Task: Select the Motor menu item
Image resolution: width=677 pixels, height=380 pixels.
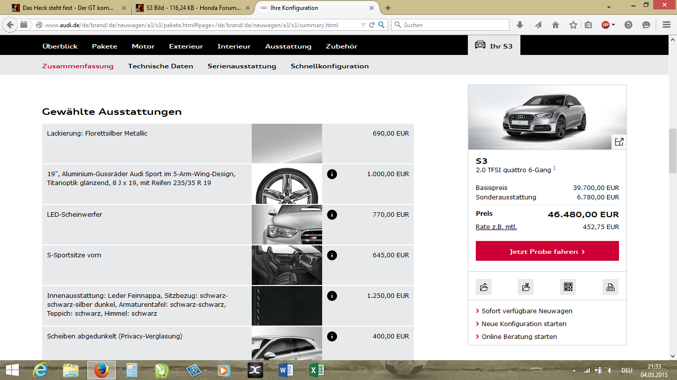Action: 143,46
